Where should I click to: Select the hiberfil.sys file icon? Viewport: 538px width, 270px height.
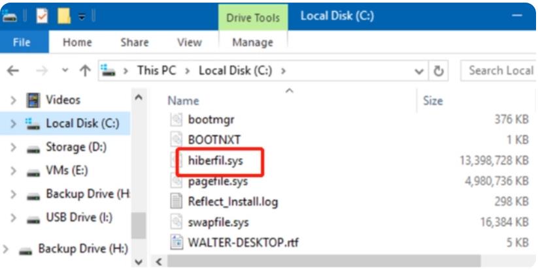[x=177, y=160]
